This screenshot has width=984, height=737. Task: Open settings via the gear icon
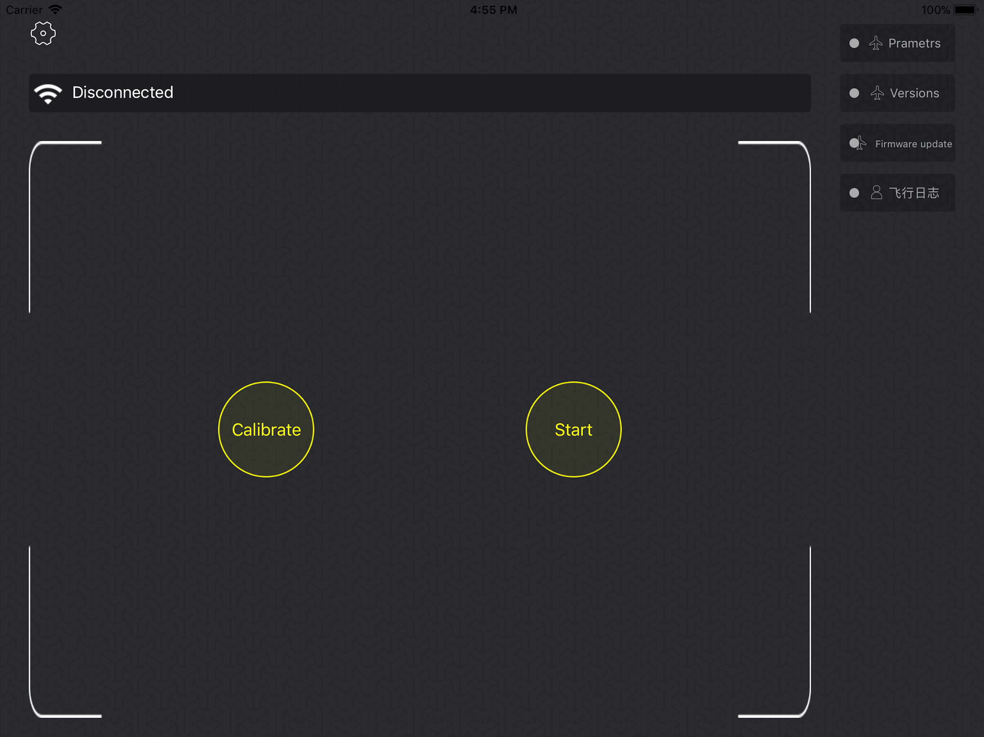click(x=43, y=33)
